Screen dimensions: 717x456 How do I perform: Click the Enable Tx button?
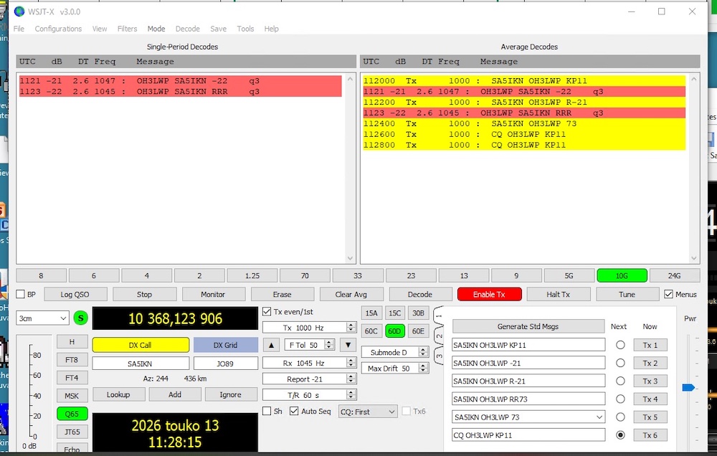(489, 294)
